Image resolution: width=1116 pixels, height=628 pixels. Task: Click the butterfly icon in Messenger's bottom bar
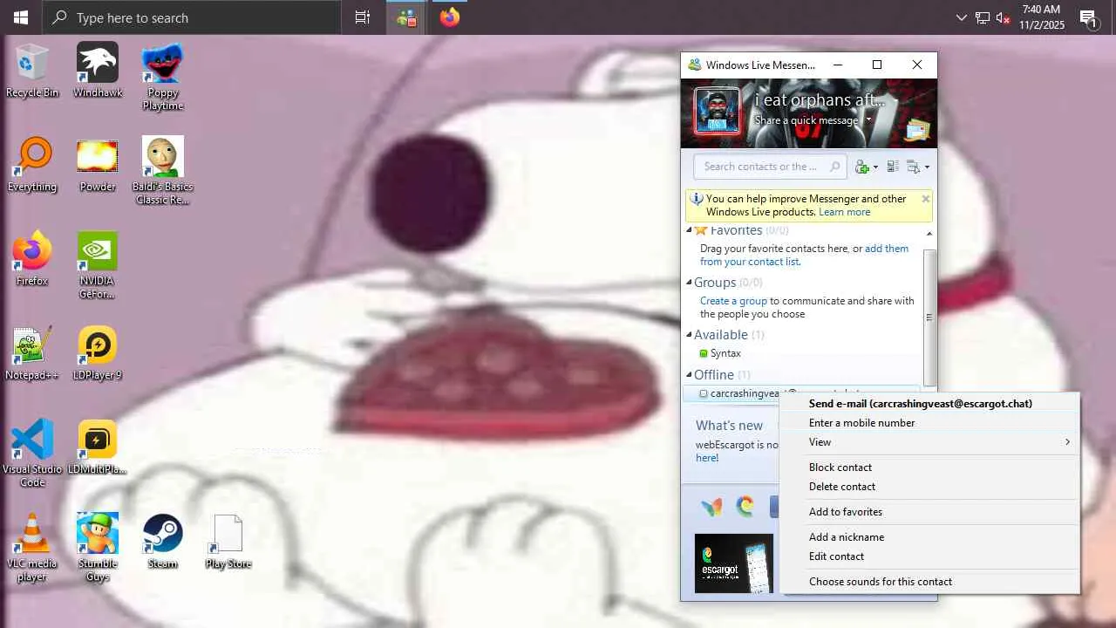[712, 506]
